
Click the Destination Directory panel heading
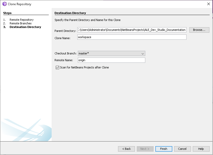click(70, 13)
